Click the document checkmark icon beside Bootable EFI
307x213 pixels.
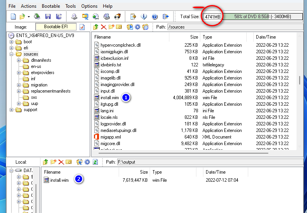point(82,27)
